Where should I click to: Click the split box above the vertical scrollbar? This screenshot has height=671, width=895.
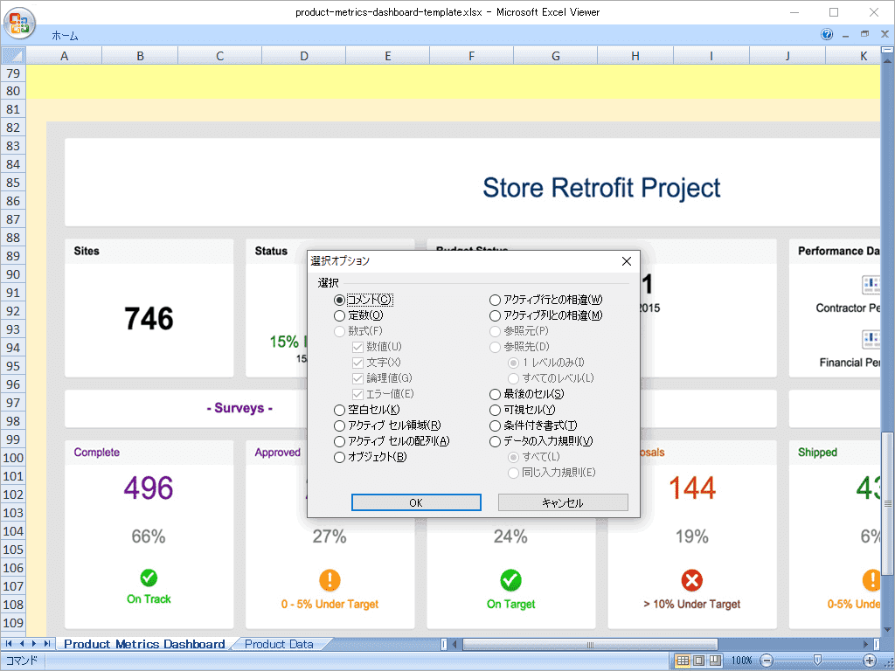pyautogui.click(x=888, y=50)
